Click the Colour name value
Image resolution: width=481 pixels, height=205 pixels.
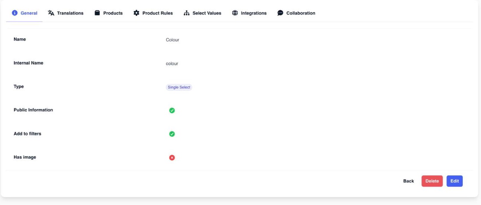coord(173,40)
